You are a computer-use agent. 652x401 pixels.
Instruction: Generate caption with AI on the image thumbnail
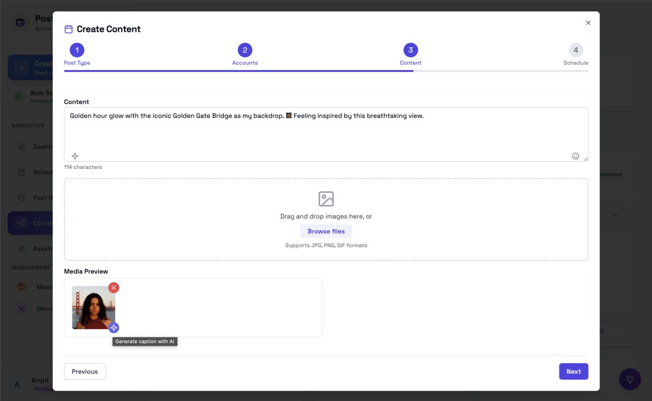click(114, 328)
